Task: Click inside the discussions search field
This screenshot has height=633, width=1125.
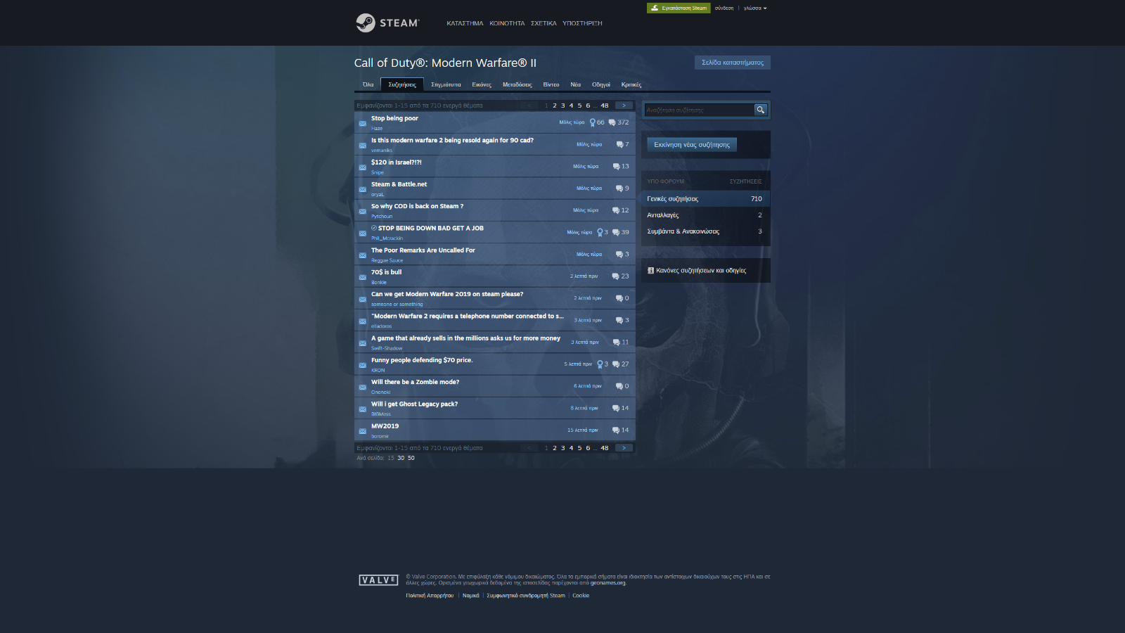Action: coord(700,110)
